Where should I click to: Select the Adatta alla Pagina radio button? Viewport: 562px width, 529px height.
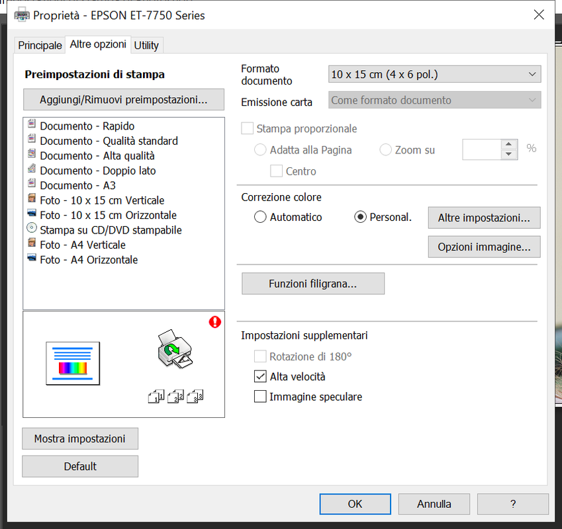point(260,150)
